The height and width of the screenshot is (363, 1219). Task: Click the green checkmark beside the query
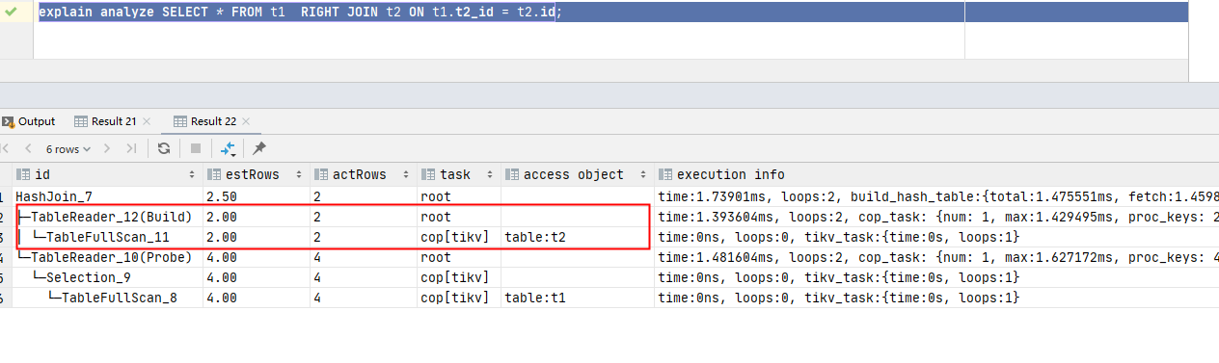(x=12, y=12)
